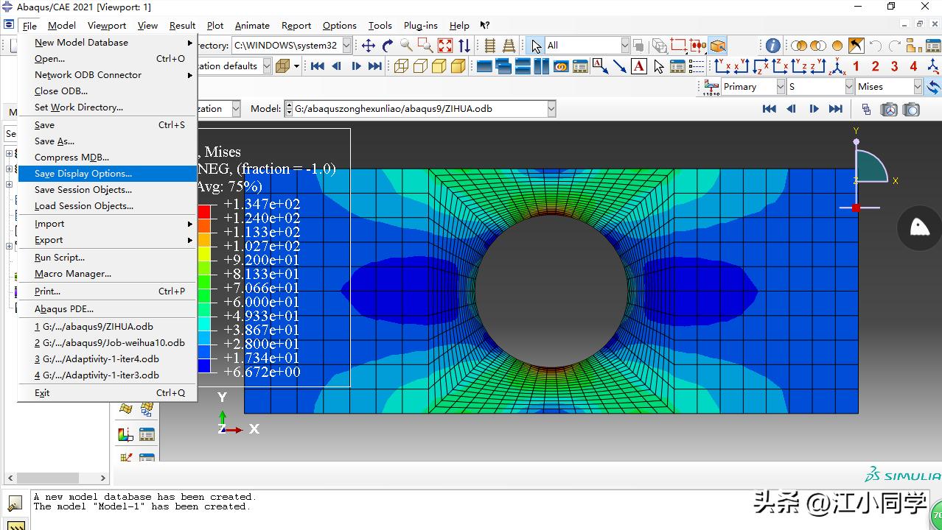Enable wireframe render style
942x530 pixels.
click(x=401, y=66)
